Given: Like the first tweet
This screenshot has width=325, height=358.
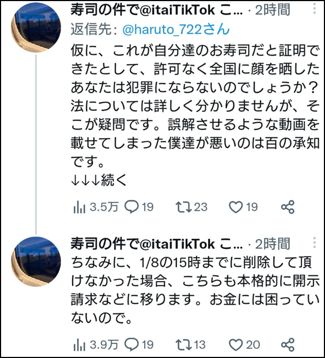Looking at the screenshot, I should click(235, 207).
